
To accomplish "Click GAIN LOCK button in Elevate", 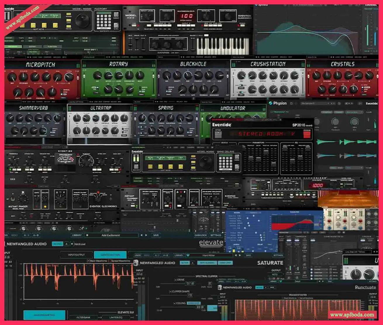I will (201, 235).
